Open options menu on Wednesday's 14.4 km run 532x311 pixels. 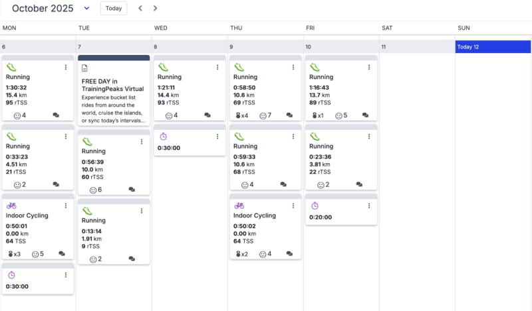(x=217, y=67)
